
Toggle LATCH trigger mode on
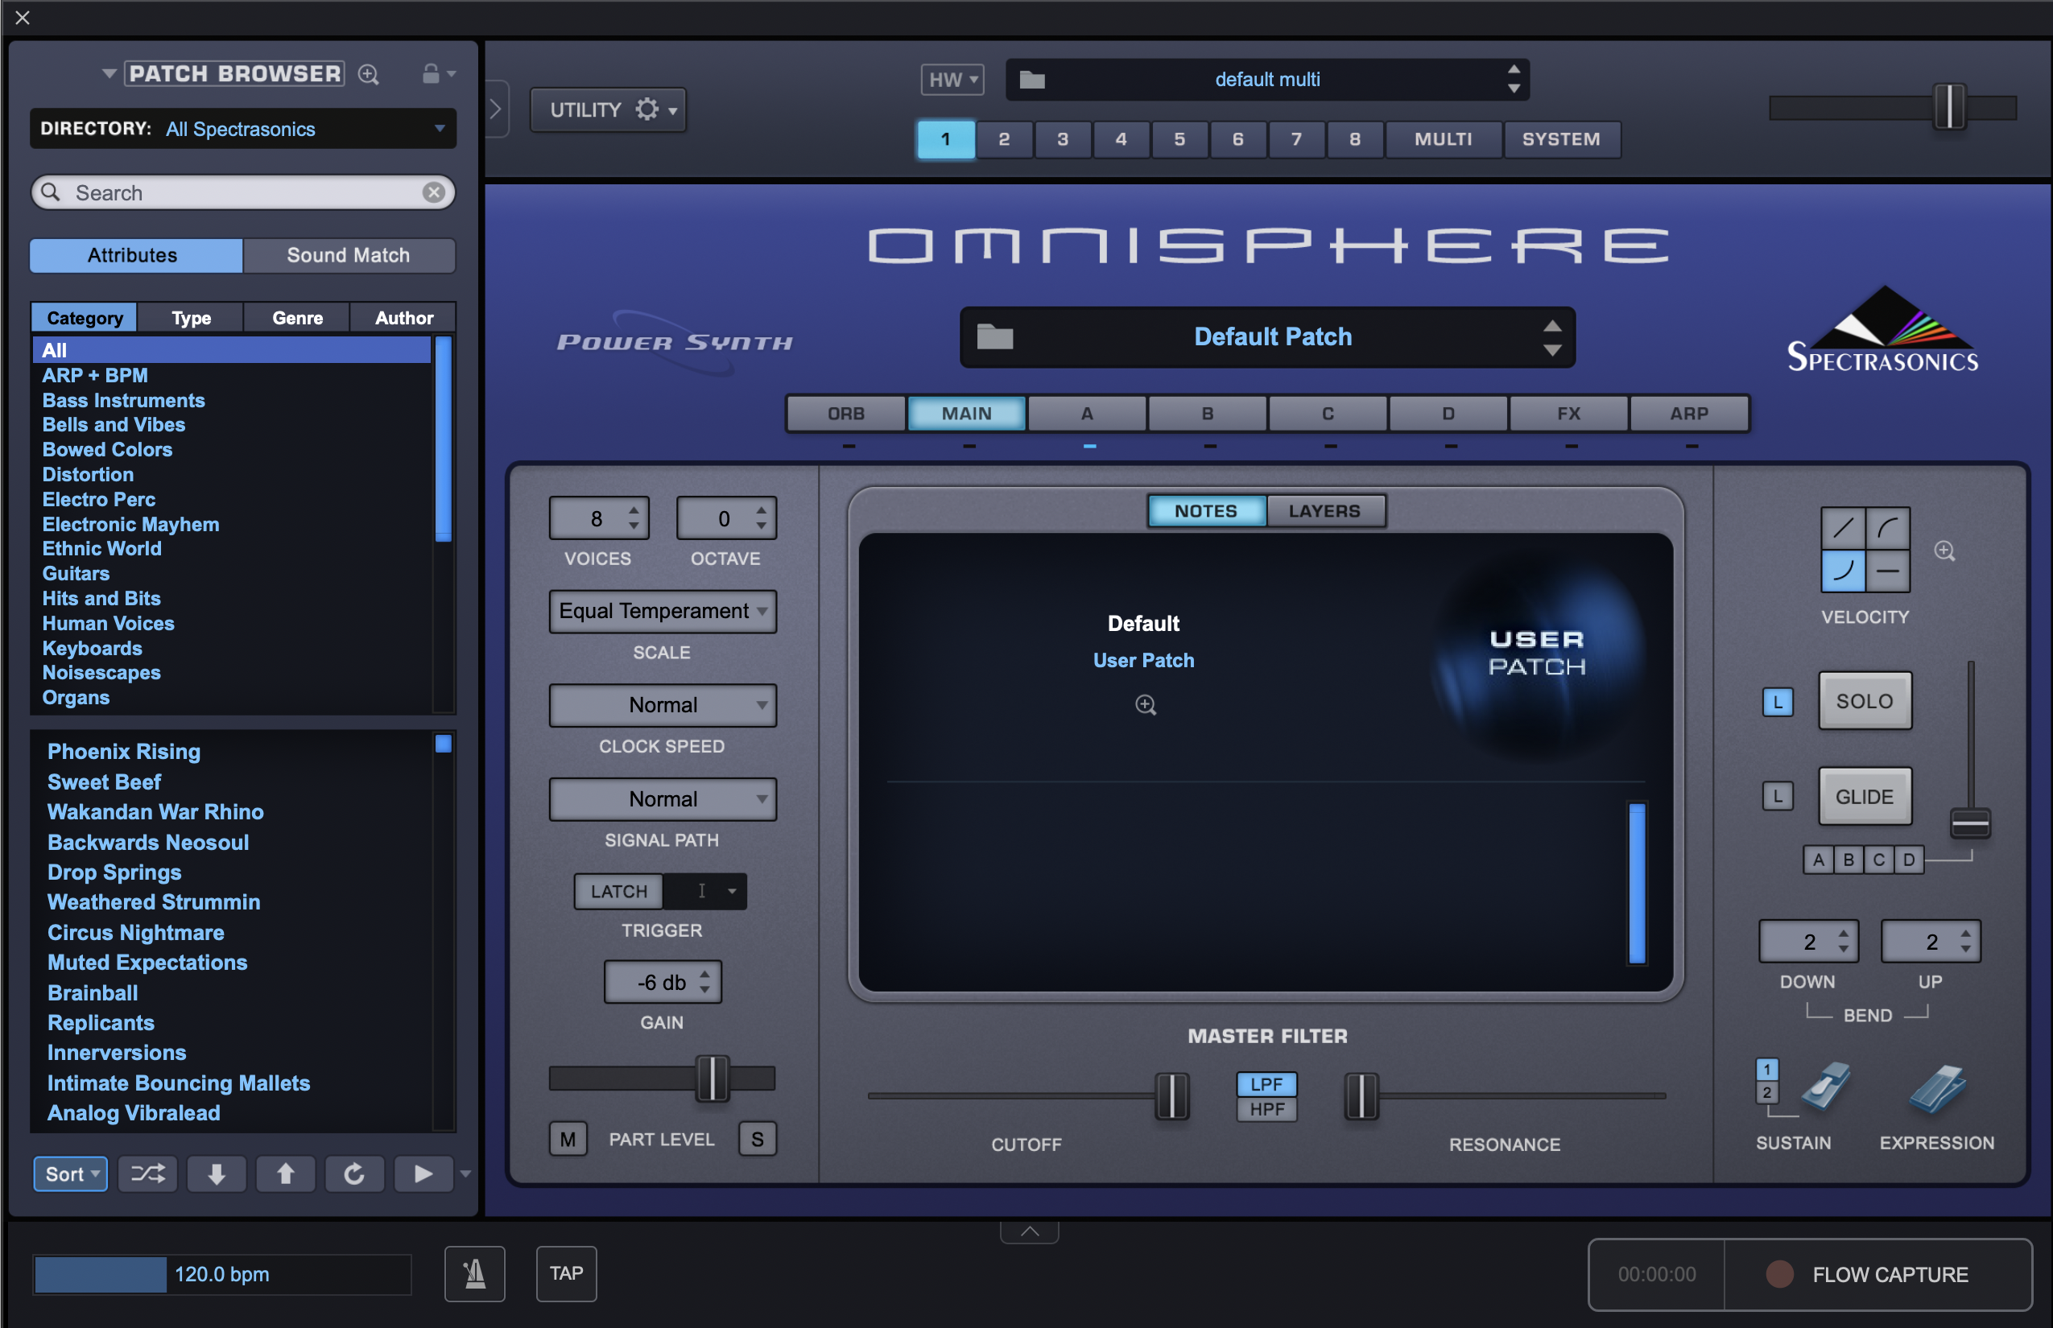[618, 891]
